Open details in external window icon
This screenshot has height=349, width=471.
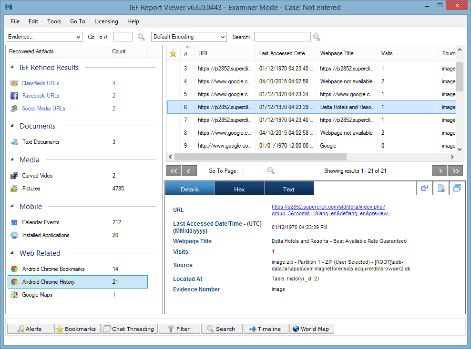[424, 188]
